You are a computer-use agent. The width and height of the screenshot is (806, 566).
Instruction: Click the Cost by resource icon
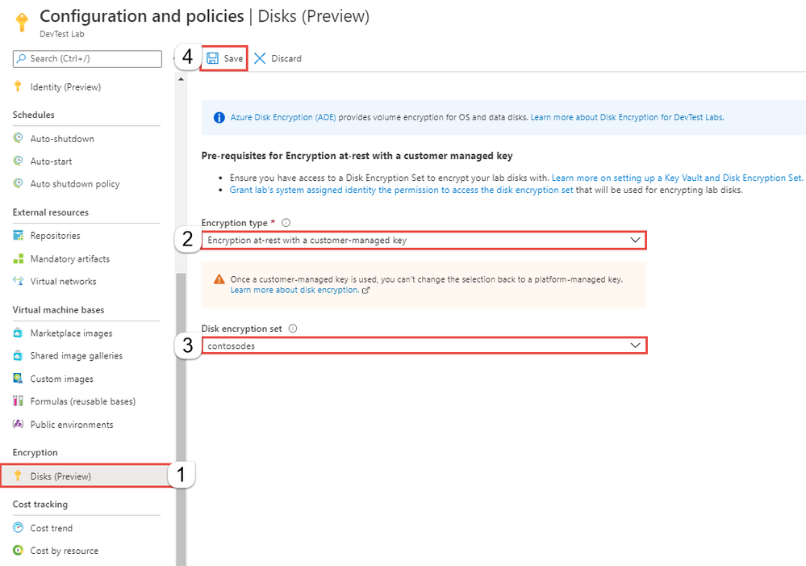point(18,550)
